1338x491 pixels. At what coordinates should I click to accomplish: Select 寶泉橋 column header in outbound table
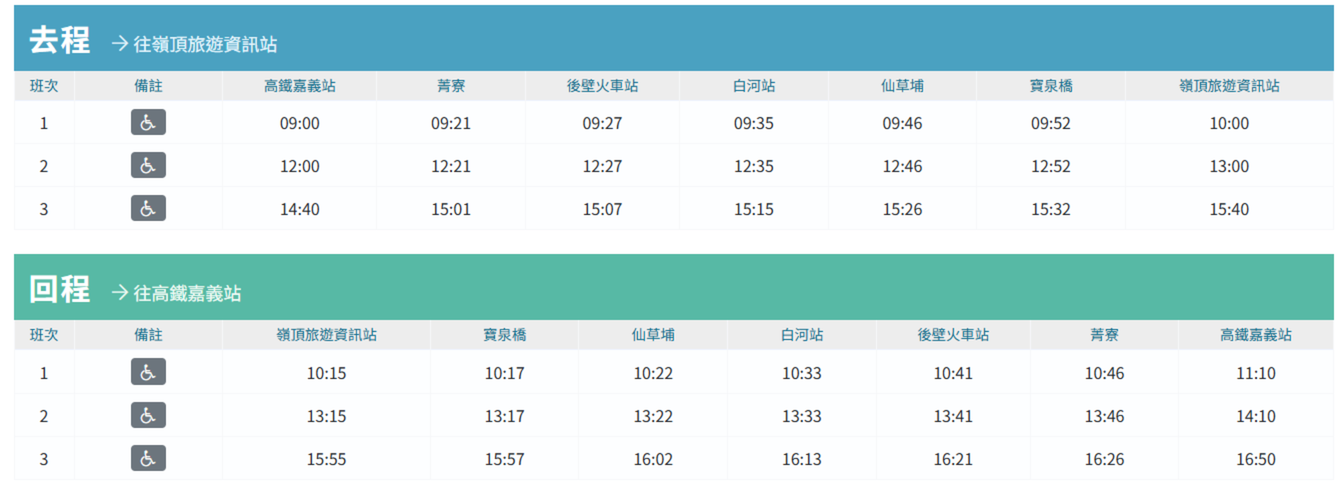1050,86
